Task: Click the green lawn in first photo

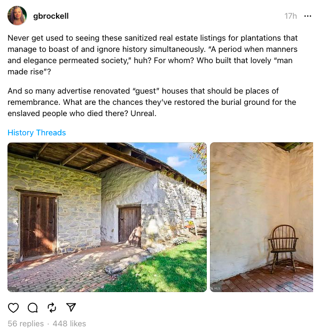Action: (x=171, y=270)
